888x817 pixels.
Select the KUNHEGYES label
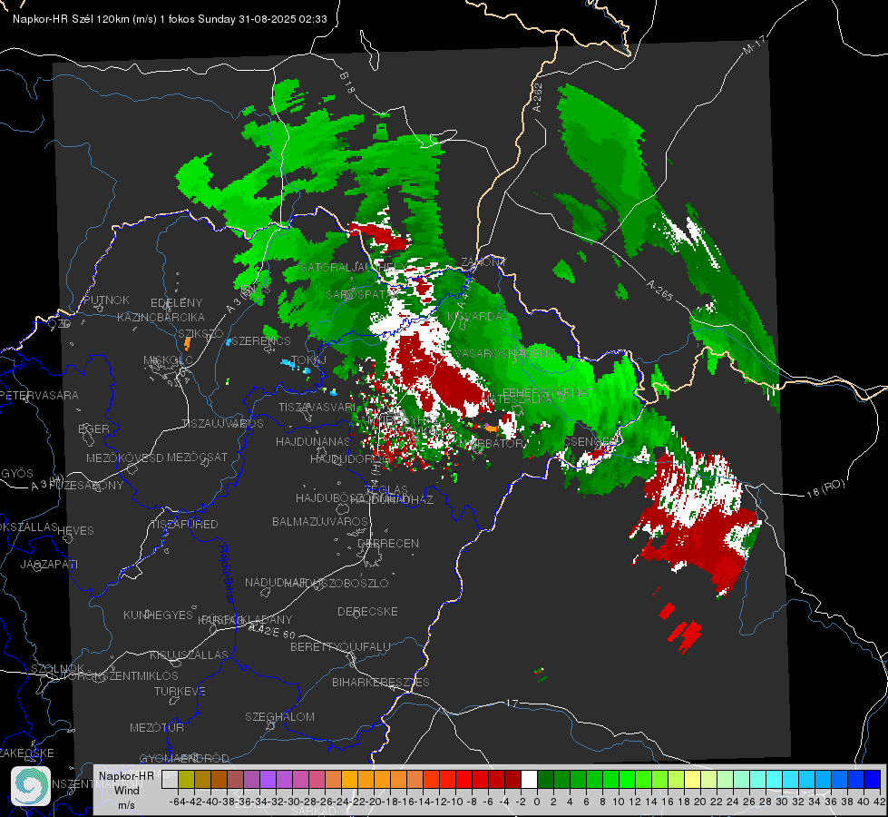[x=158, y=615]
